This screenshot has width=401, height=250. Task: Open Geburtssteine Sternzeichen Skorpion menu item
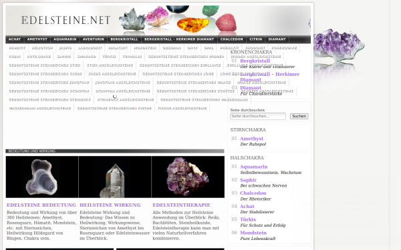[x=49, y=91]
